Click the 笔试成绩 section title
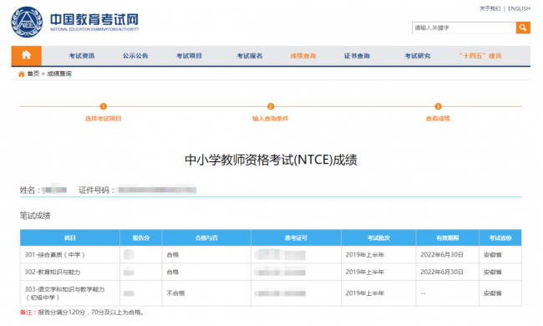This screenshot has width=543, height=326. pyautogui.click(x=35, y=216)
